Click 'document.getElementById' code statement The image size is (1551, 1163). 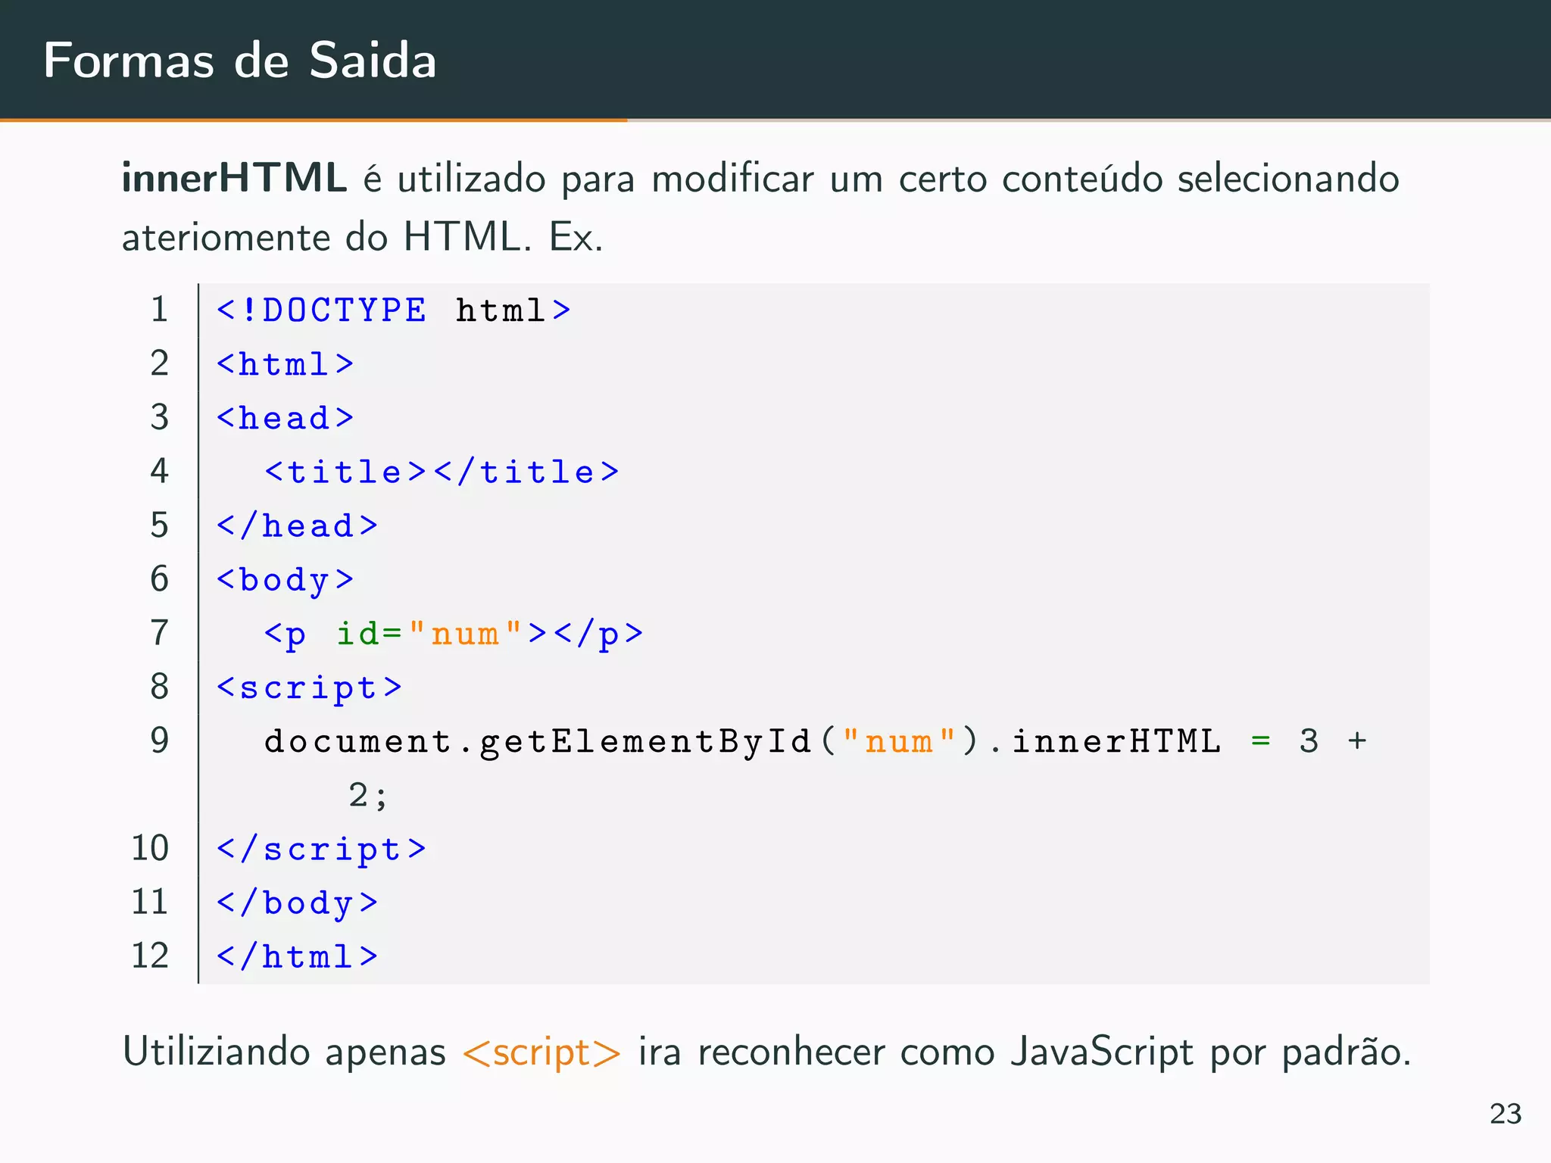pos(816,741)
